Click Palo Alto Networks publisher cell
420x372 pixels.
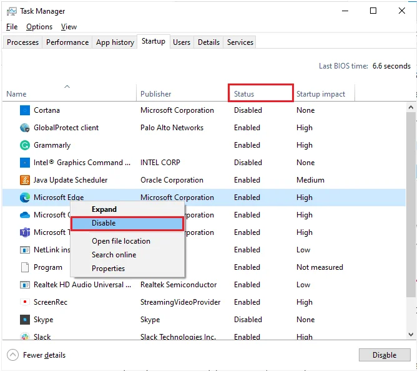172,128
